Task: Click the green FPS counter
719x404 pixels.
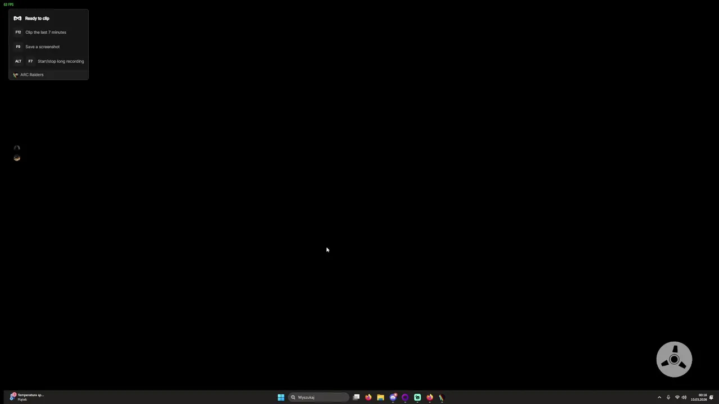Action: click(x=8, y=4)
